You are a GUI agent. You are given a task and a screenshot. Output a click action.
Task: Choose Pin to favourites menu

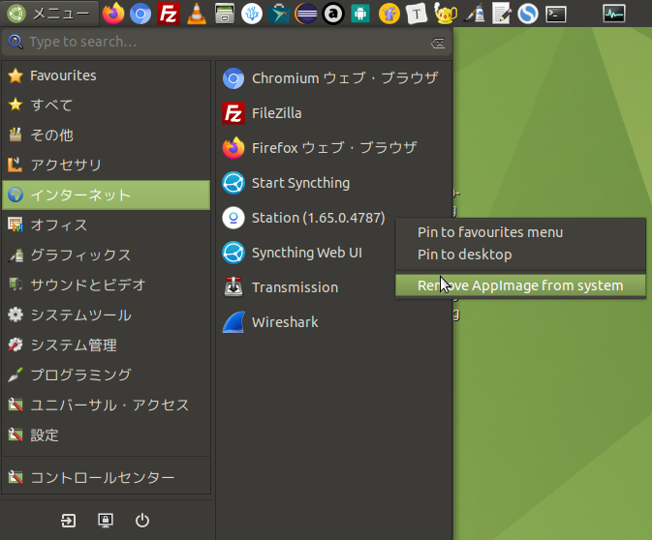click(x=489, y=231)
